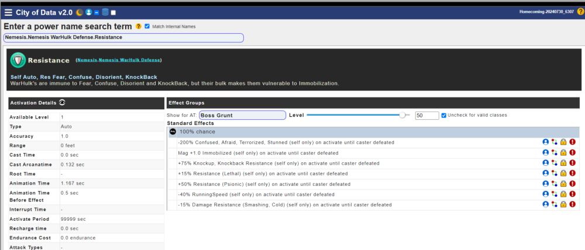This screenshot has height=250, width=585.
Task: Open the Show for AT Boss Grunt selector
Action: click(x=242, y=115)
